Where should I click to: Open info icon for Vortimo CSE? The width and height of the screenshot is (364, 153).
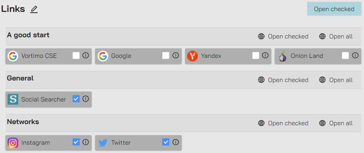click(86, 55)
